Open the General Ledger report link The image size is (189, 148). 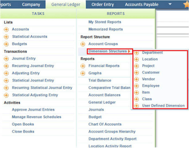pos(102,102)
